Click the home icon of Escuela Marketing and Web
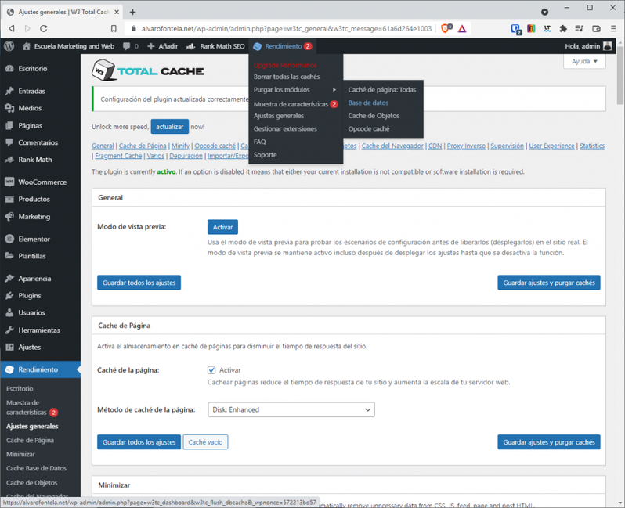The width and height of the screenshot is (625, 508). tap(27, 46)
